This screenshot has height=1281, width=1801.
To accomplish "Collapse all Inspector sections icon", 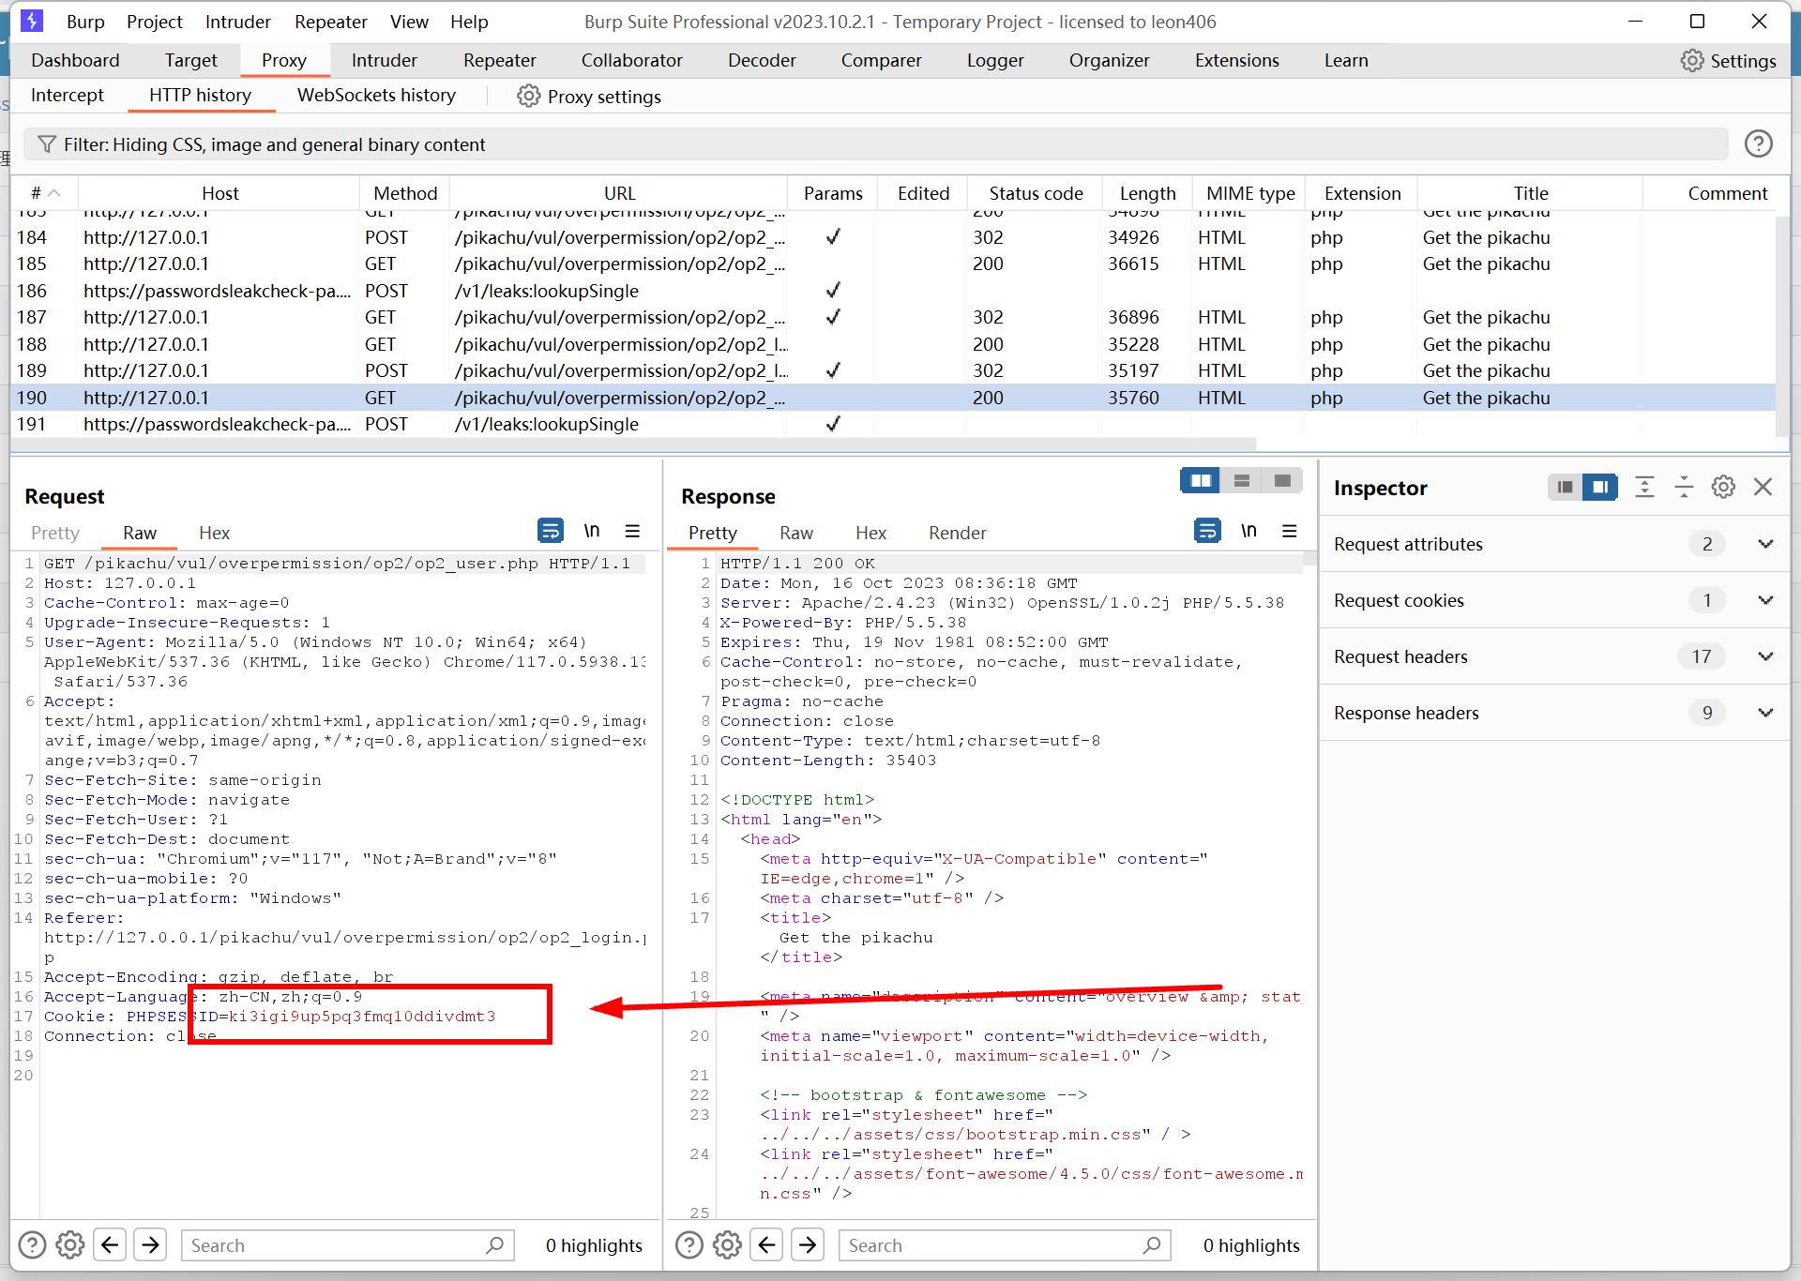I will click(x=1684, y=487).
